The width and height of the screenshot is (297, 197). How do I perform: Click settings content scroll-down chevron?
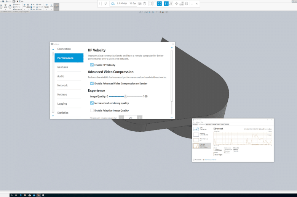[172, 118]
